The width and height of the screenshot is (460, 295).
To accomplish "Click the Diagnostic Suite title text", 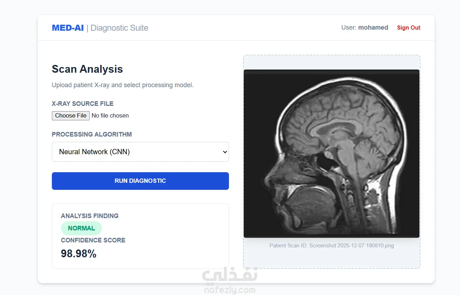I will (119, 28).
